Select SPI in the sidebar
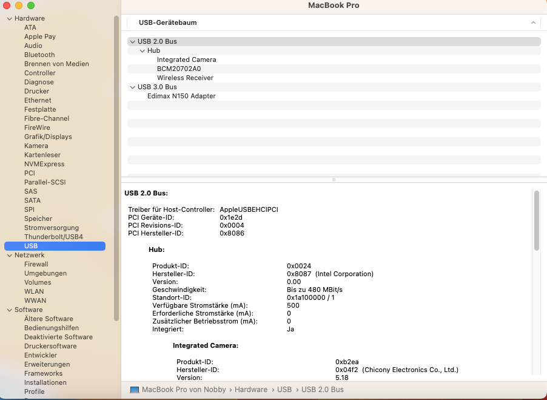The height and width of the screenshot is (400, 547). [x=29, y=209]
